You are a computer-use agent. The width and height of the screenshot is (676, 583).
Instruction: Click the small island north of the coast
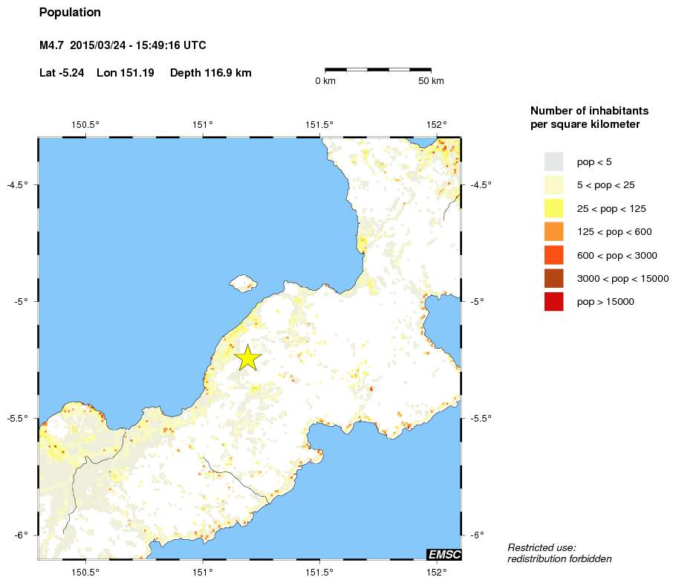243,283
